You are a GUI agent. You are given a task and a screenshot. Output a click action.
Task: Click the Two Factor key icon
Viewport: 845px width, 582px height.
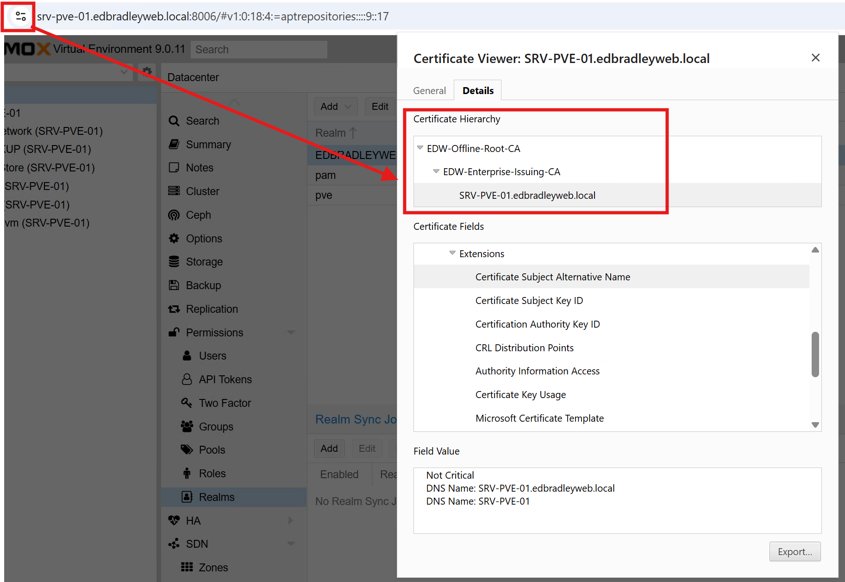(x=187, y=403)
